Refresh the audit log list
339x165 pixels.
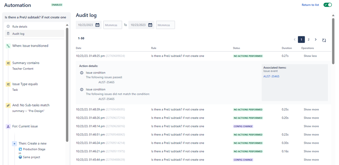(324, 40)
